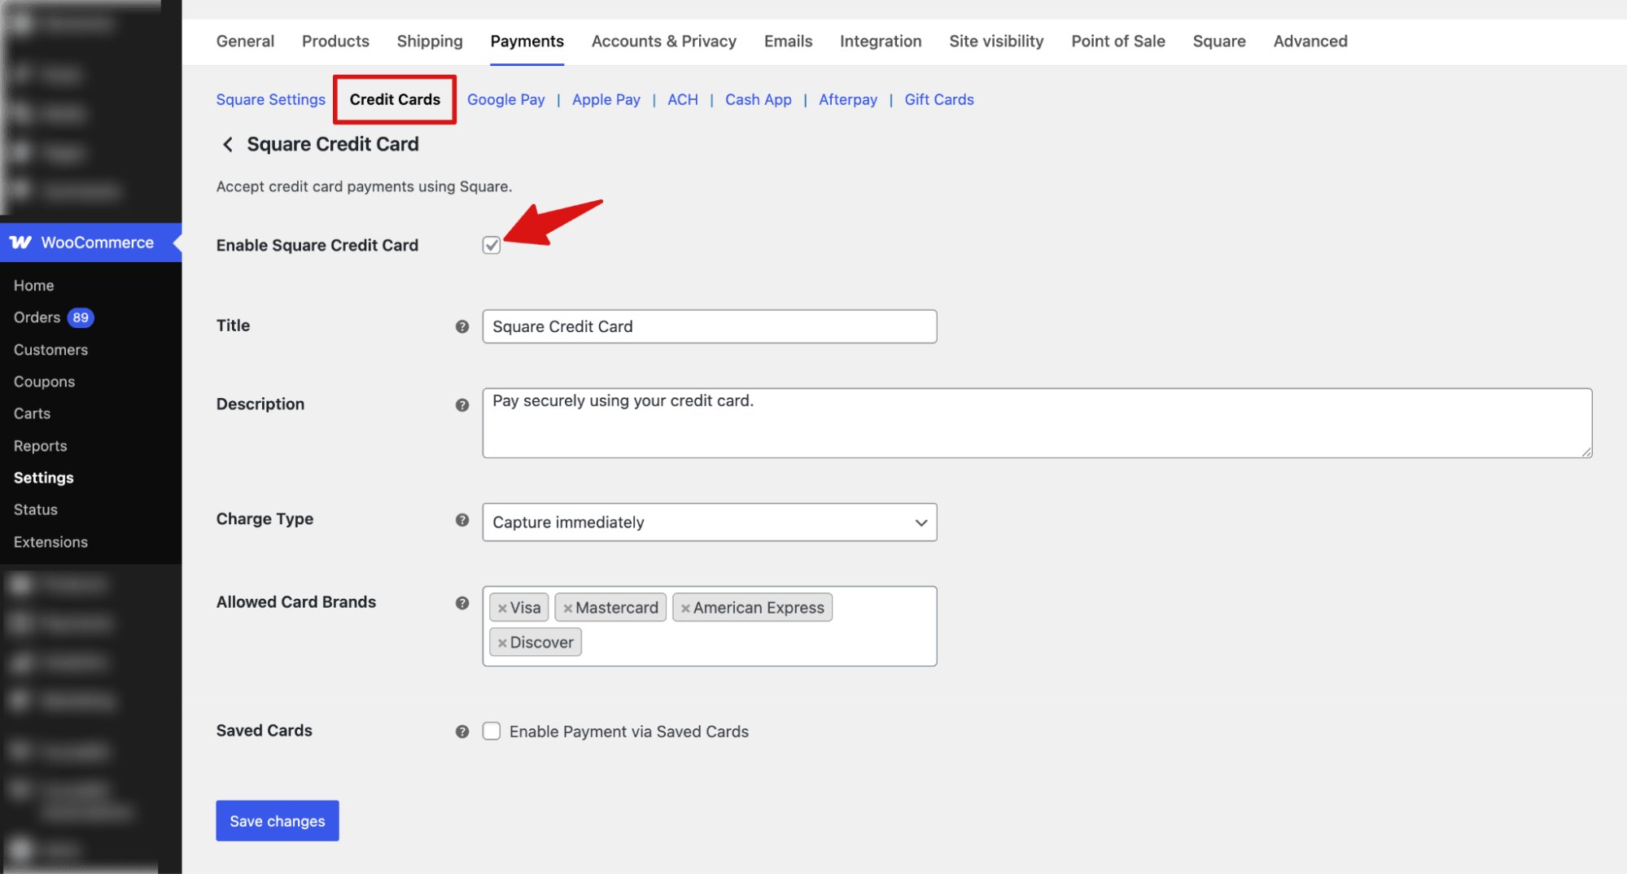Open Customers in WooCommerce sidebar
Viewport: 1627px width, 874px height.
coord(50,350)
